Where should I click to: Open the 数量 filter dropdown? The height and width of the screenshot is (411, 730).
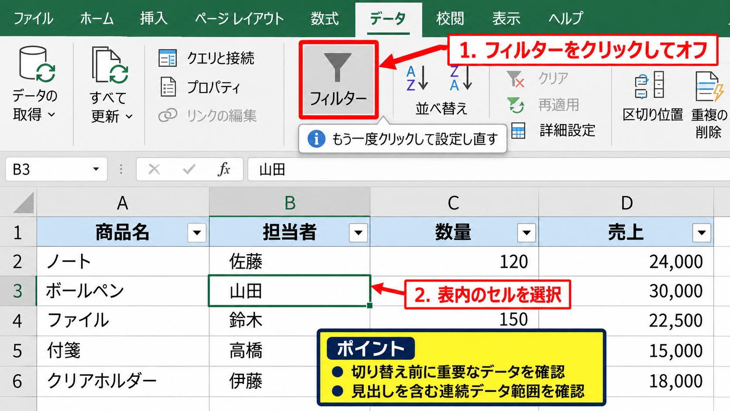pos(527,233)
